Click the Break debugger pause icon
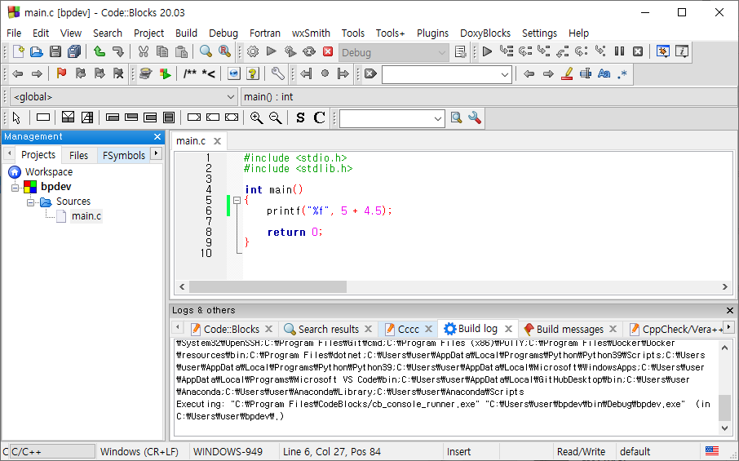Screen dimensions: 739x461 (x=619, y=51)
